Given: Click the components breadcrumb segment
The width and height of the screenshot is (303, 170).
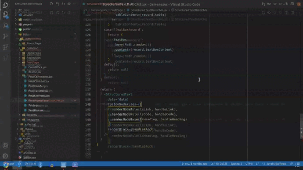Looking at the screenshot, I should [98, 10].
